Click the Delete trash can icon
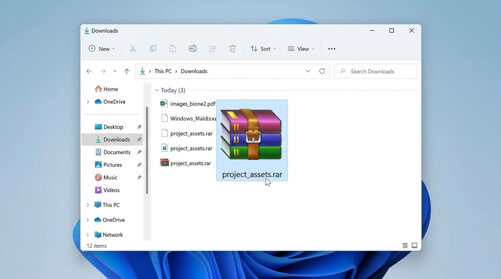501x279 pixels. coord(233,49)
